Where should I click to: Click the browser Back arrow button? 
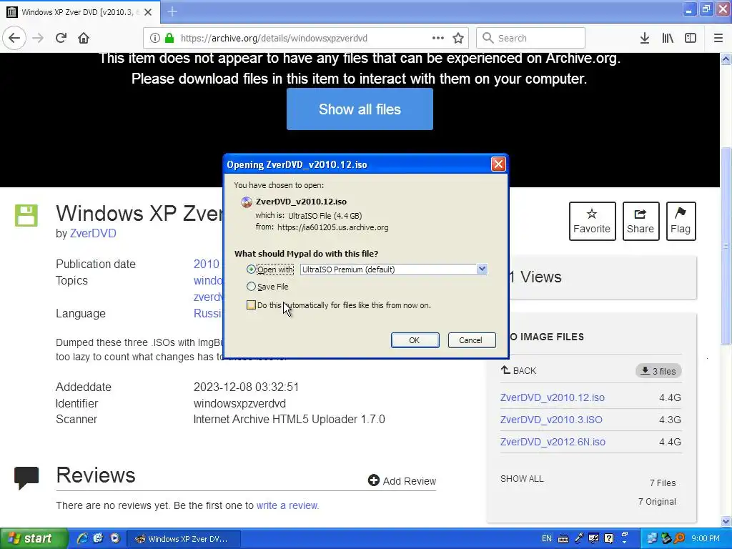pos(14,39)
